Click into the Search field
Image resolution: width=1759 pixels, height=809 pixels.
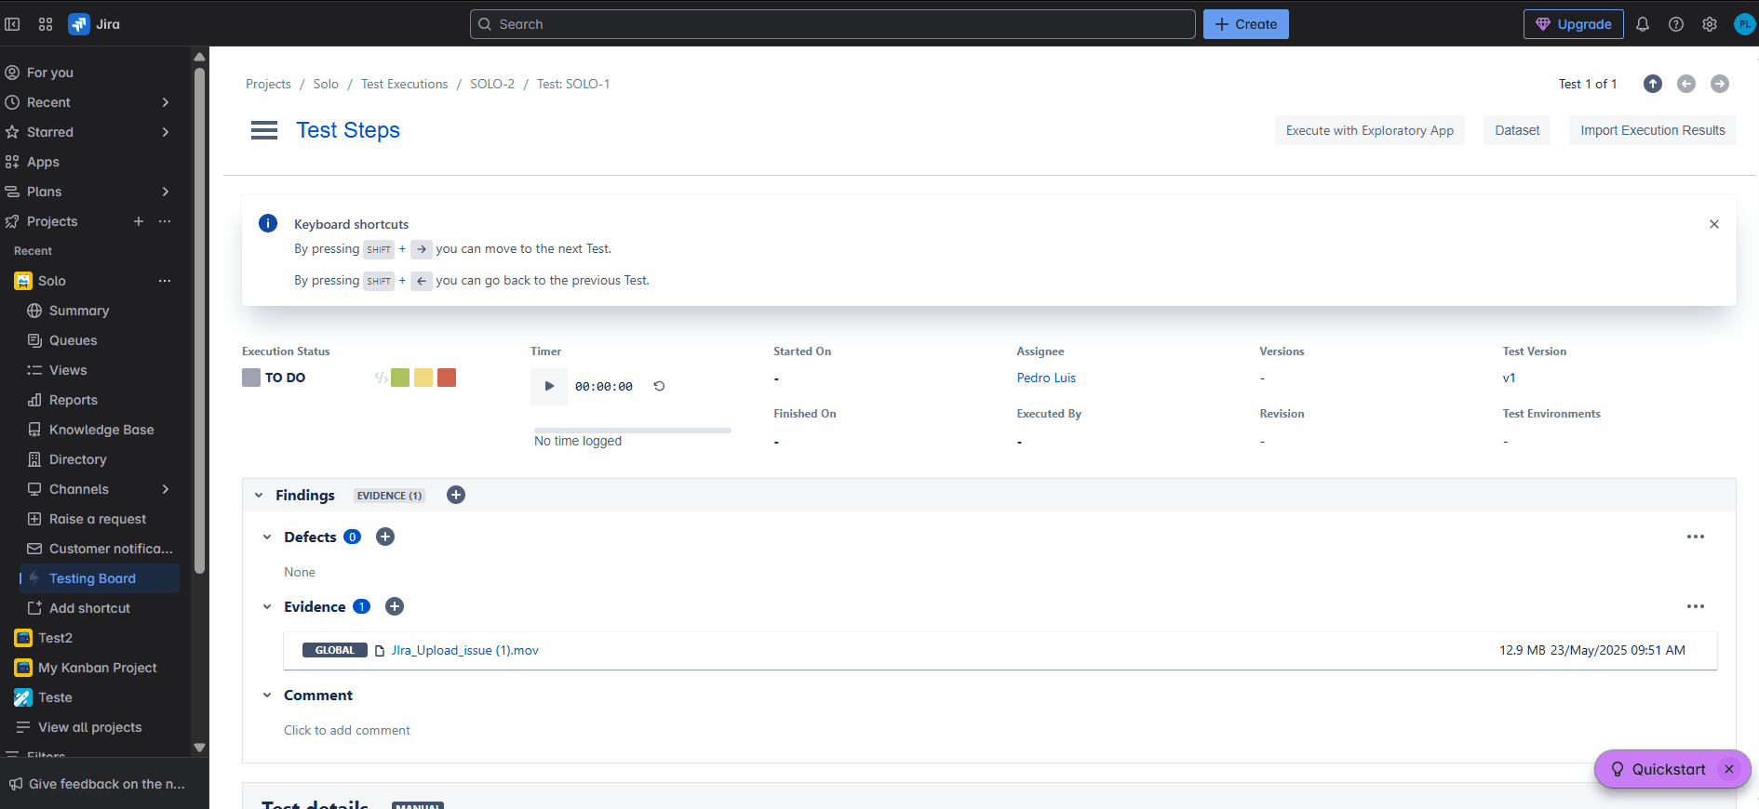point(833,24)
